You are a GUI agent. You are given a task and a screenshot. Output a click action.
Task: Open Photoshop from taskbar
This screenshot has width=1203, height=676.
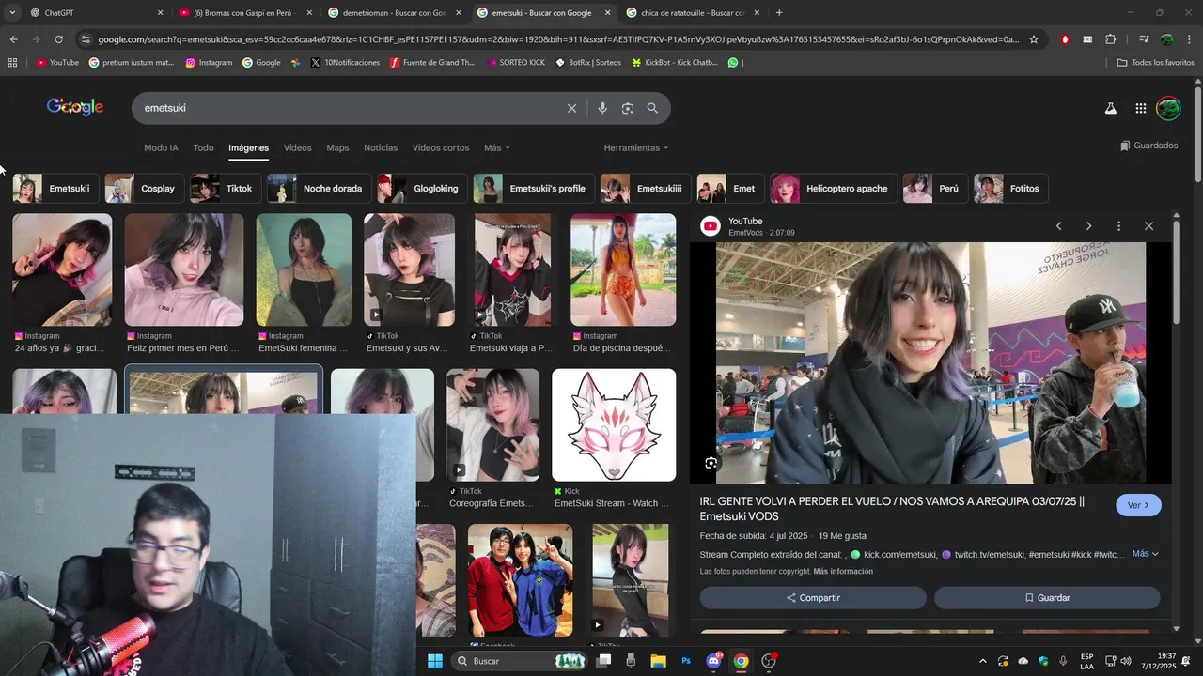click(x=686, y=661)
